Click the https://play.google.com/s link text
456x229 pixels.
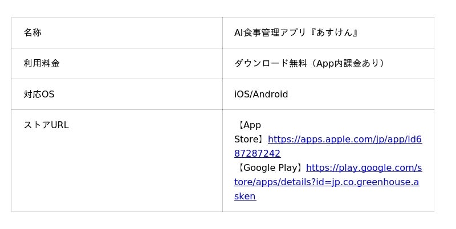(364, 168)
